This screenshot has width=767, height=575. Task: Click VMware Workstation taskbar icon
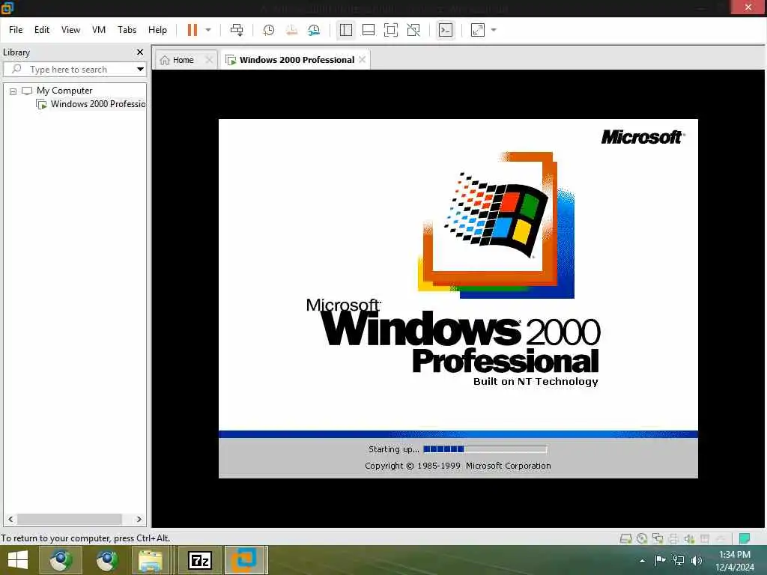245,560
